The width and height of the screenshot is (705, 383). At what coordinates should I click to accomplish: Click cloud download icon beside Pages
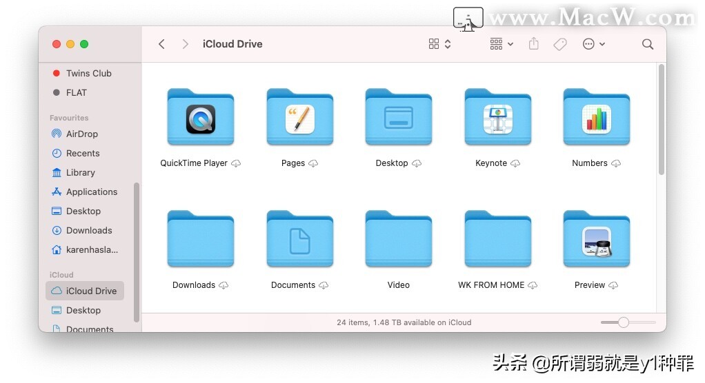click(x=313, y=163)
